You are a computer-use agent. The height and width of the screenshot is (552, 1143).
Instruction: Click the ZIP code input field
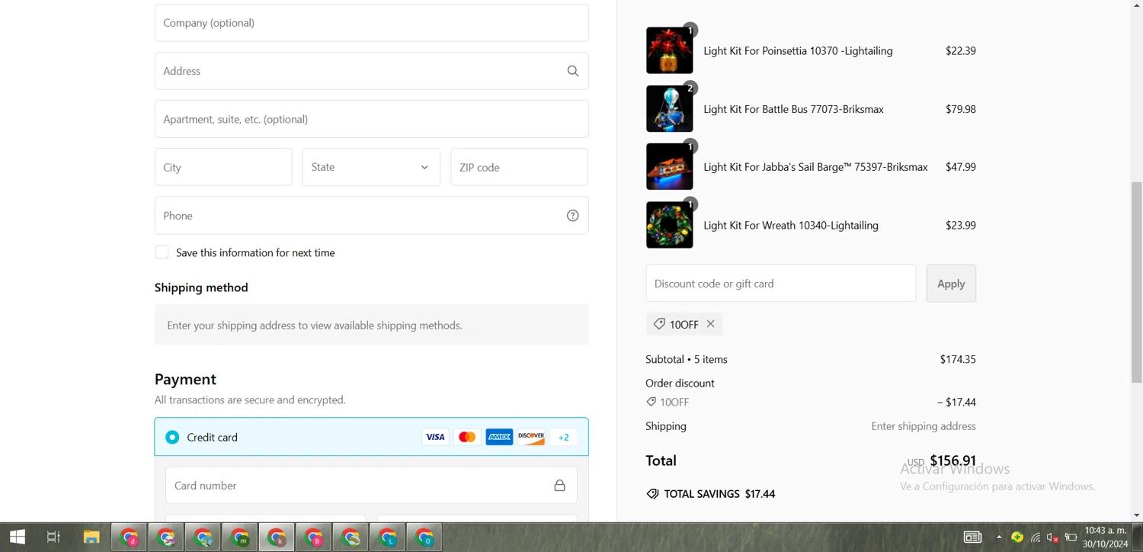coord(519,167)
